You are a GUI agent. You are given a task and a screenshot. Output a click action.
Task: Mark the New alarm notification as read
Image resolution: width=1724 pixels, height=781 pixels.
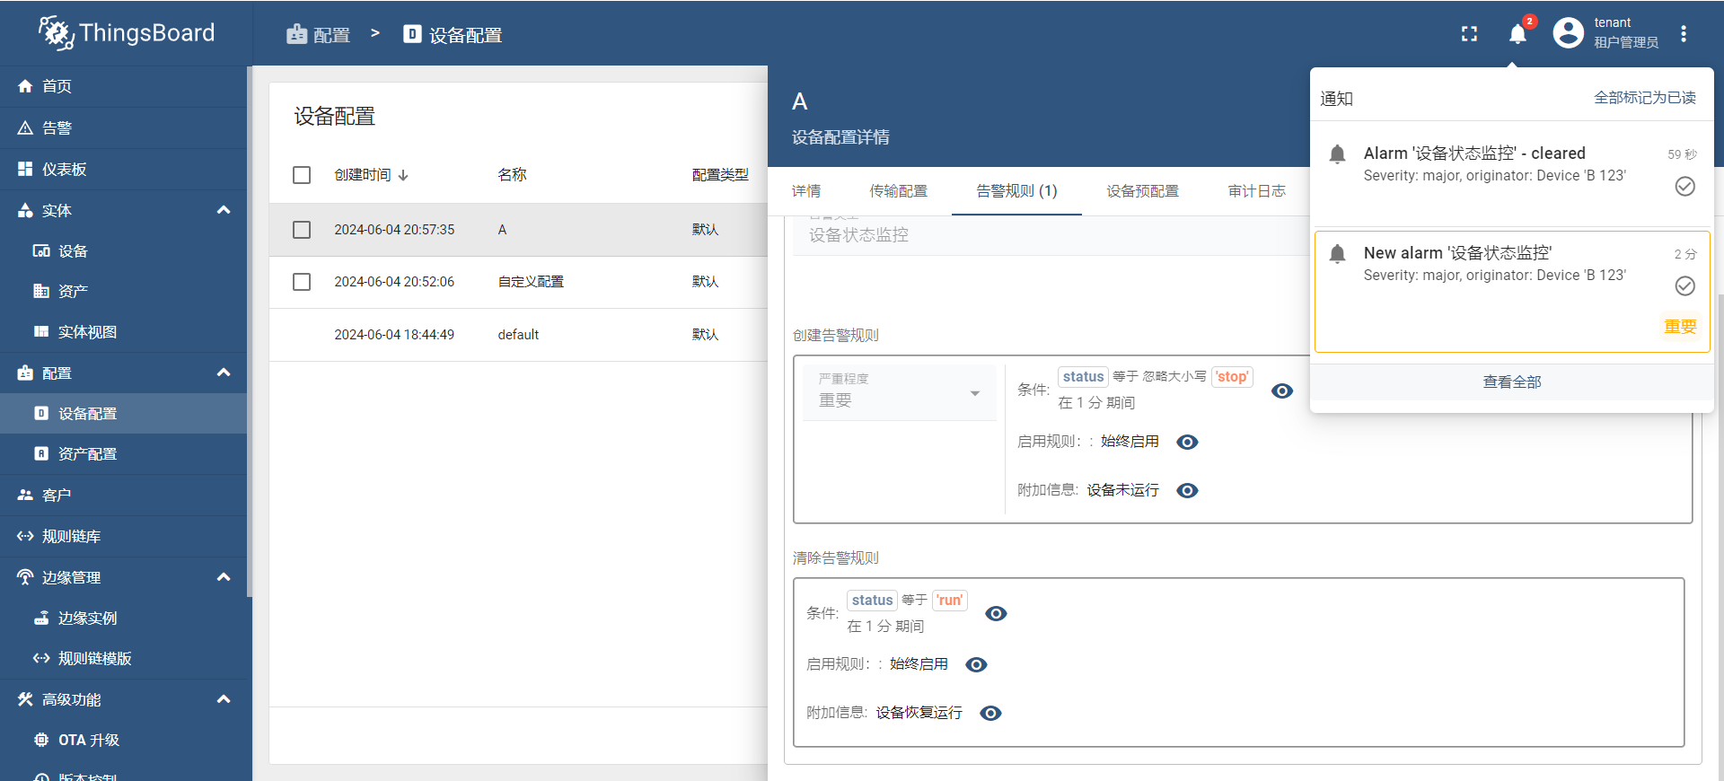click(1685, 285)
